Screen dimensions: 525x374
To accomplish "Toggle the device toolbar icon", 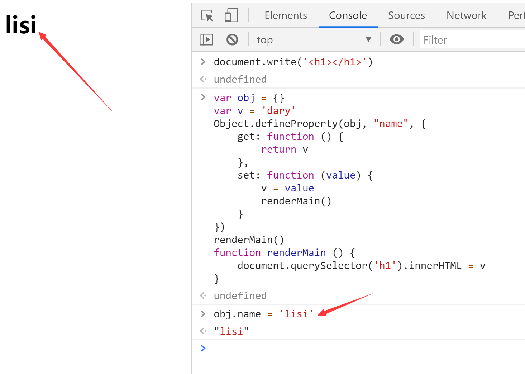I will 231,15.
